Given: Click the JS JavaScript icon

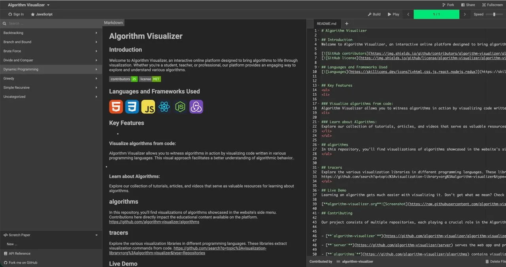Looking at the screenshot, I should 148,107.
